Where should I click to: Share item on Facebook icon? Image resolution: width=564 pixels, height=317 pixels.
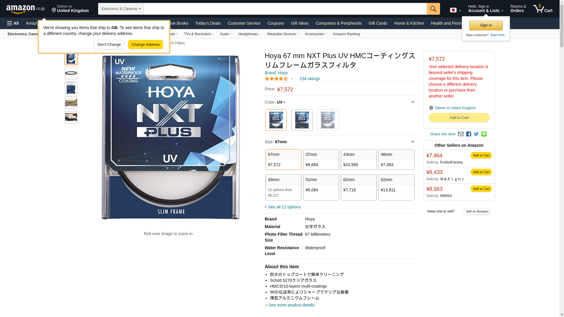pos(469,134)
